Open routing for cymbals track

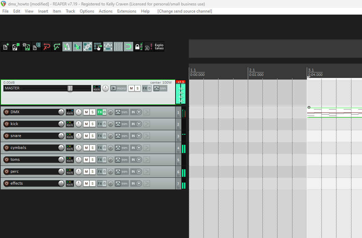[x=70, y=148]
